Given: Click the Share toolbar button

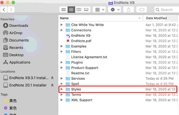Looking at the screenshot, I should click(x=128, y=9).
